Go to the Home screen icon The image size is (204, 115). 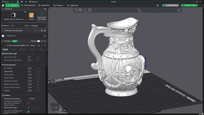tap(3, 5)
